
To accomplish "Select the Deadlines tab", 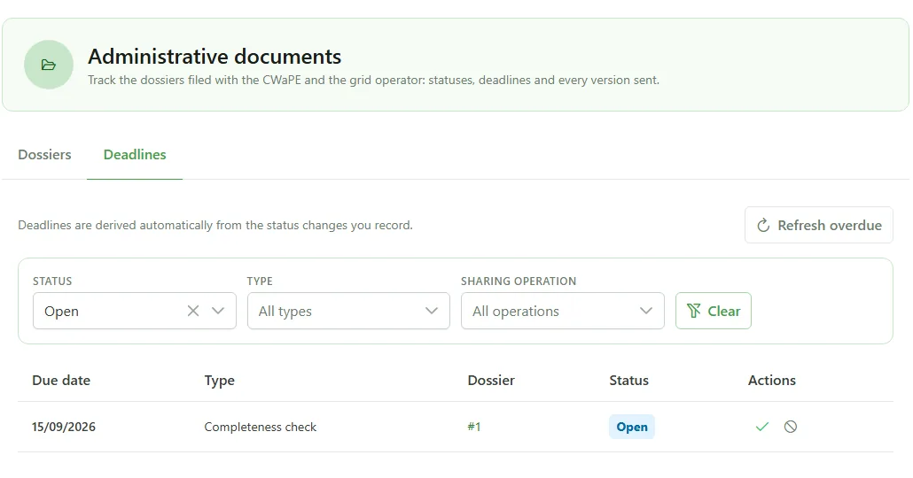I will 135,155.
